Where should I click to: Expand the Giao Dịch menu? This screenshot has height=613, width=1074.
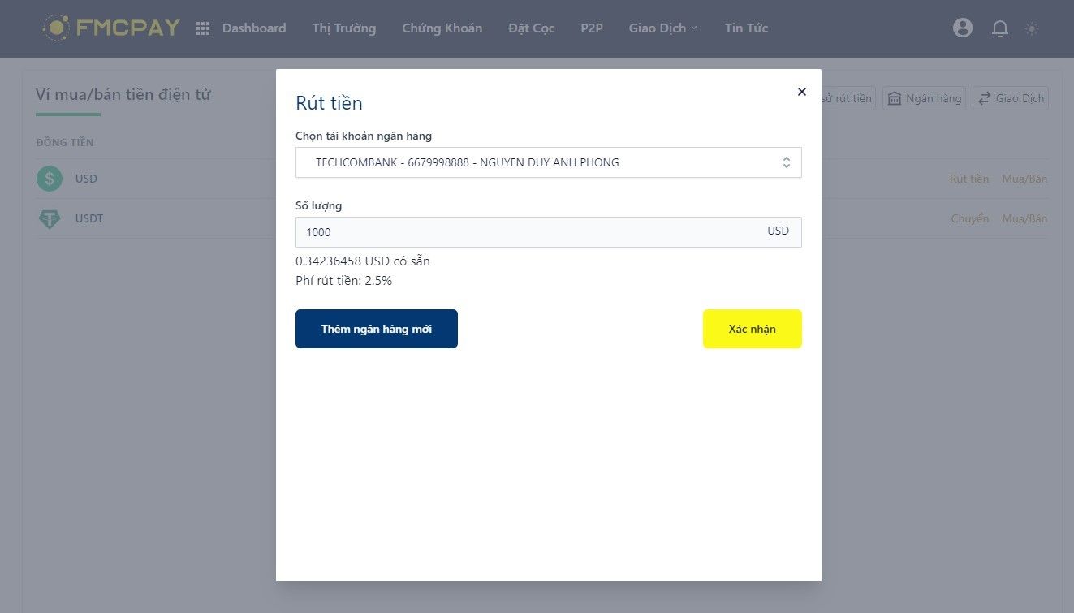pos(662,28)
